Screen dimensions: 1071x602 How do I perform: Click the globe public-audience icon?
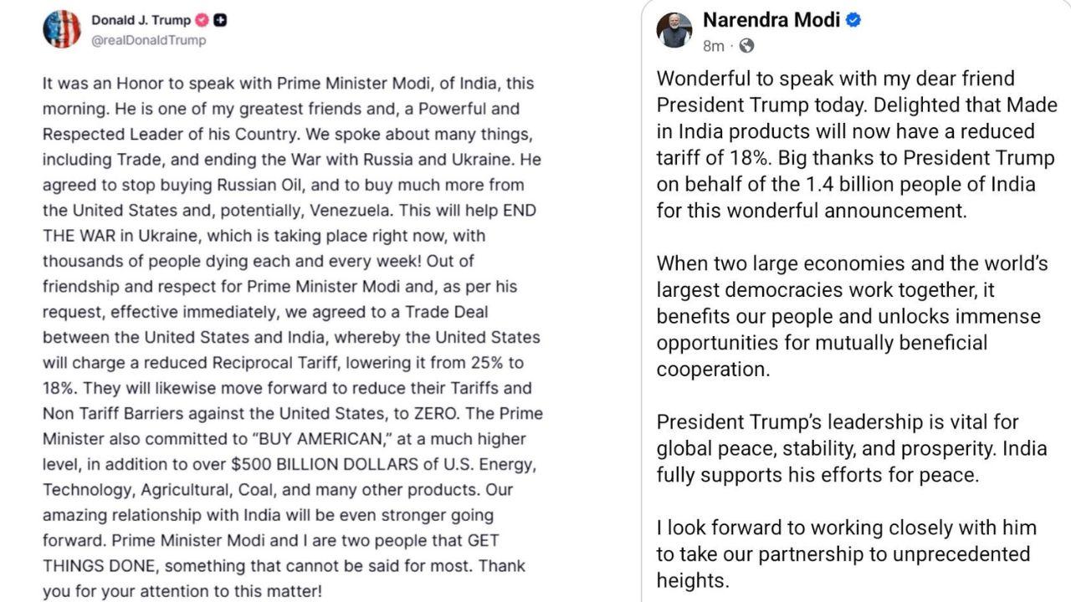[747, 46]
